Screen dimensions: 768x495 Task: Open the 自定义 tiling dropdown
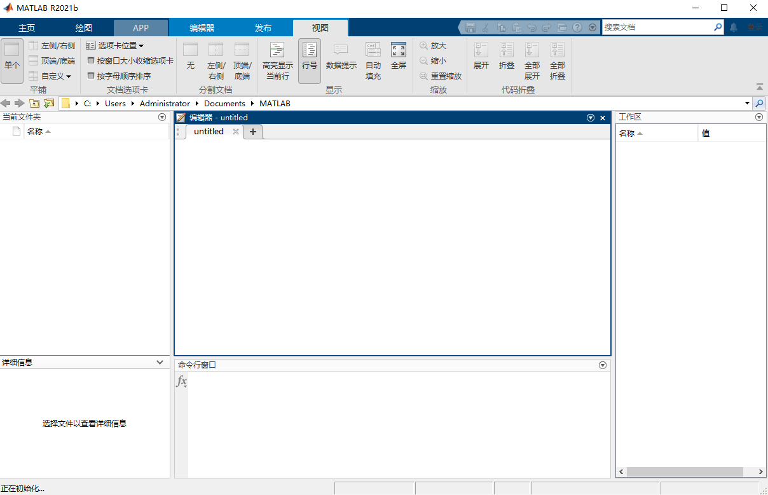(50, 76)
